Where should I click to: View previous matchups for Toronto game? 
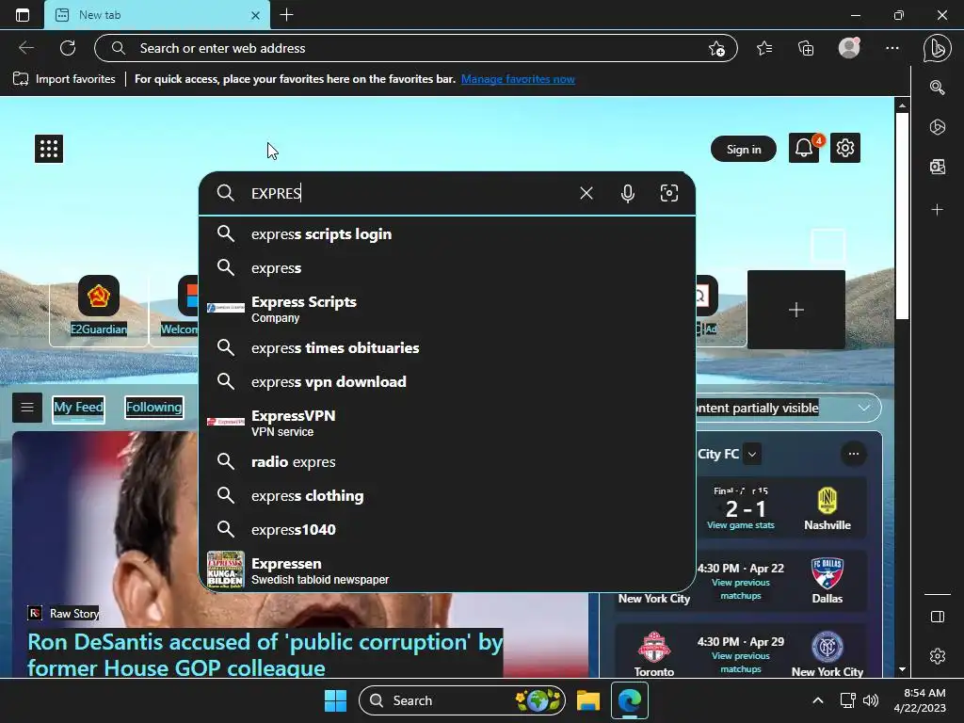pyautogui.click(x=741, y=662)
